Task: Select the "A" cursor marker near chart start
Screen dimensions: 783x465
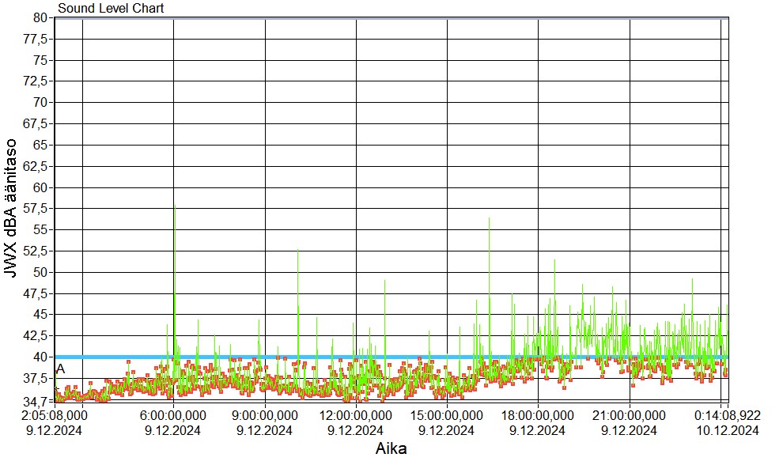Action: coord(61,369)
